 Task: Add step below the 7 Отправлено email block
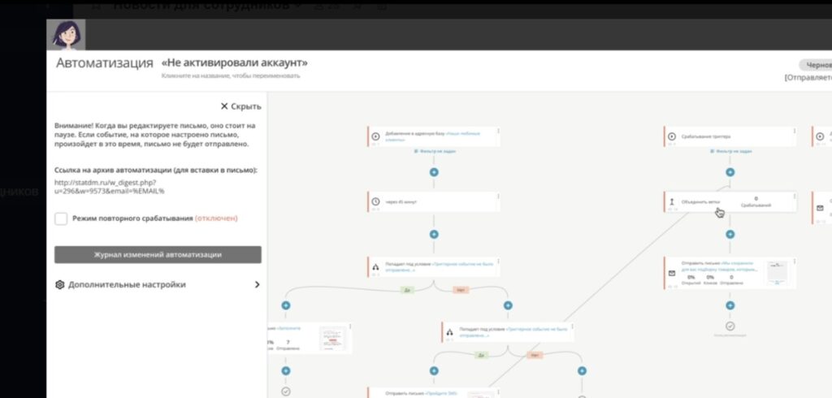286,371
